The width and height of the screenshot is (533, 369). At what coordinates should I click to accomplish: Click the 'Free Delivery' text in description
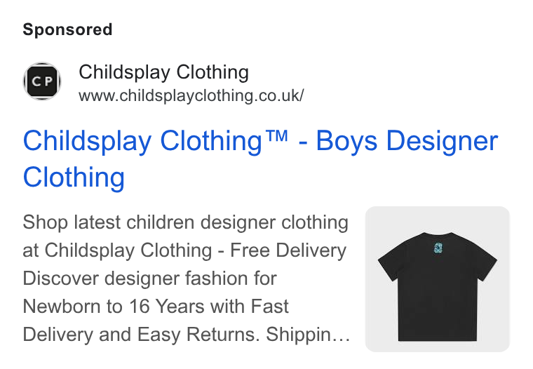pos(288,250)
